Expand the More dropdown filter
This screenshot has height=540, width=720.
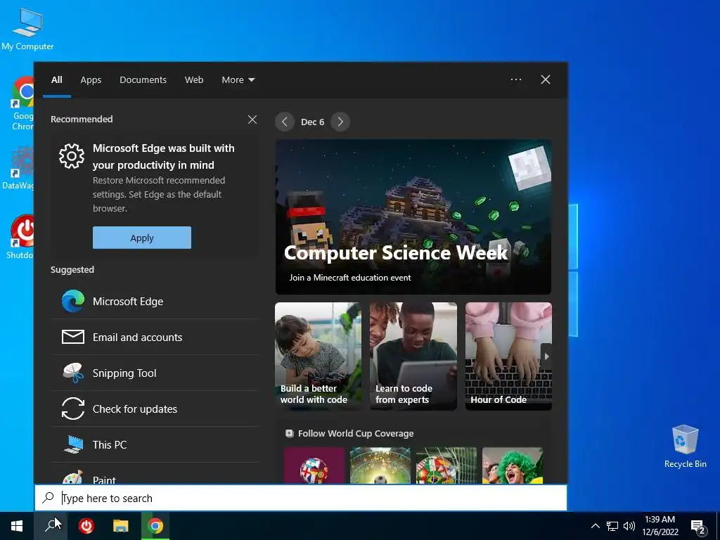238,79
